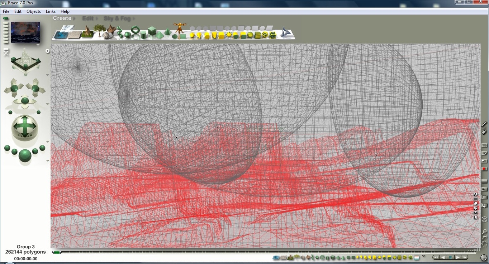
Task: Open the Links menu
Action: pyautogui.click(x=51, y=11)
